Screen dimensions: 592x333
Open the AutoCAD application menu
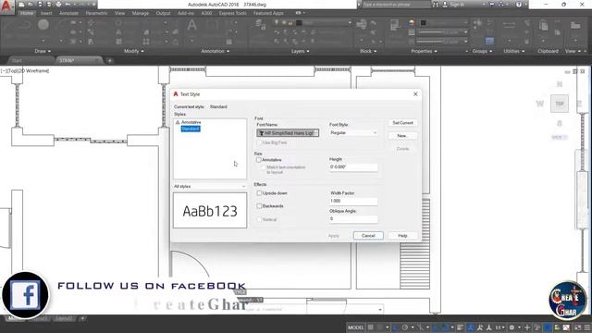(x=6, y=6)
